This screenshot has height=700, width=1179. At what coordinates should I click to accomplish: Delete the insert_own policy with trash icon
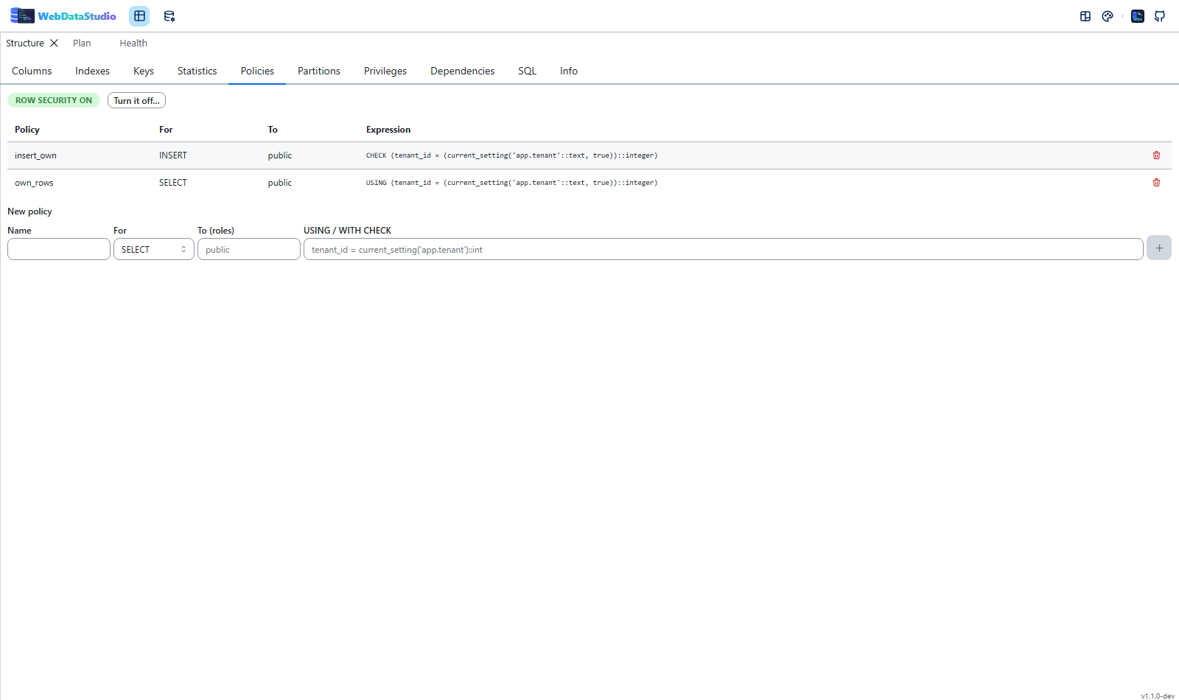point(1156,155)
